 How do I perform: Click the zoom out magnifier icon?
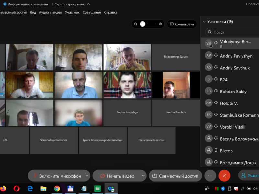pos(136,24)
